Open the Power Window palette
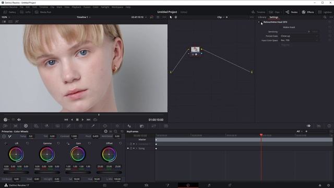334x188 pixels. click(105, 126)
